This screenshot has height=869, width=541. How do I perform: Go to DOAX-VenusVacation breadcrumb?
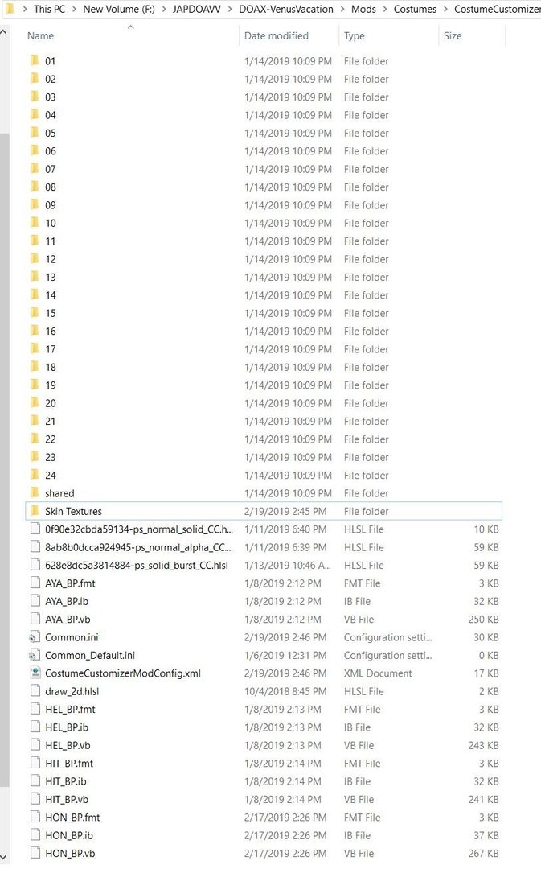click(x=286, y=9)
